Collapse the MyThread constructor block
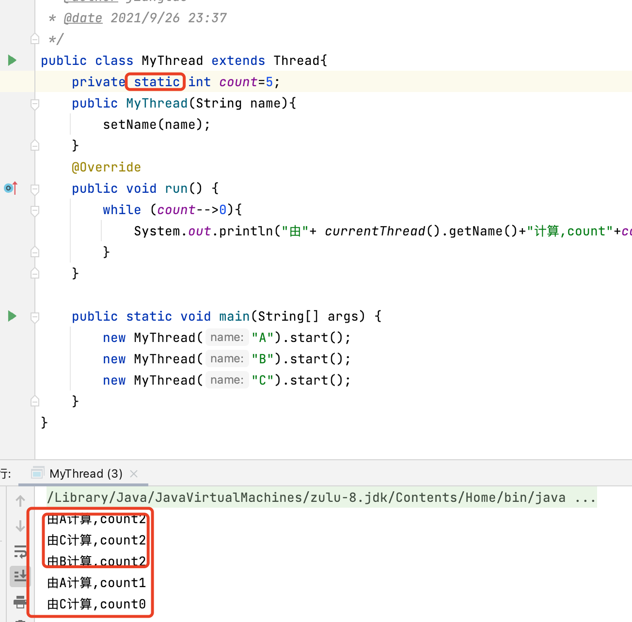 coord(35,104)
